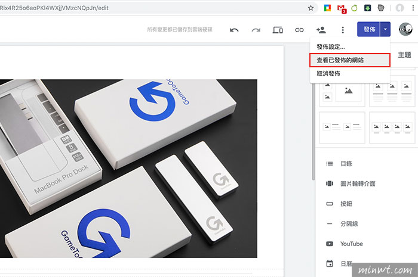Screen dimensions: 418x277
Task: Click the button rectangle icon
Action: point(330,204)
